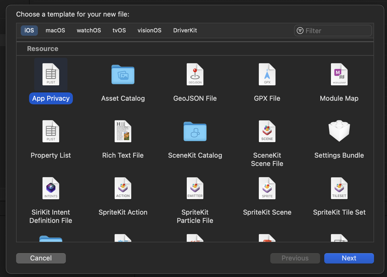Select the SpriteKit Tile Set icon
Screen dimensions: 387x277
339,188
